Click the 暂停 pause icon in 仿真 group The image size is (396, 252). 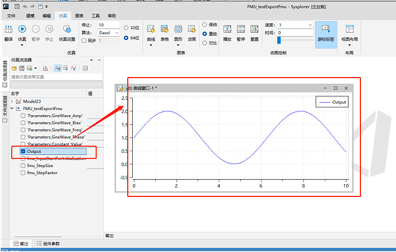click(36, 29)
